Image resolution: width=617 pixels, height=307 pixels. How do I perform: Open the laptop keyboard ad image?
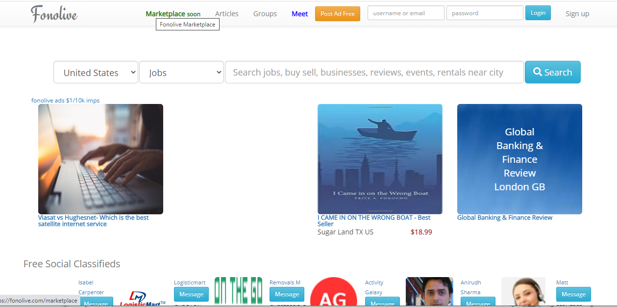(100, 159)
